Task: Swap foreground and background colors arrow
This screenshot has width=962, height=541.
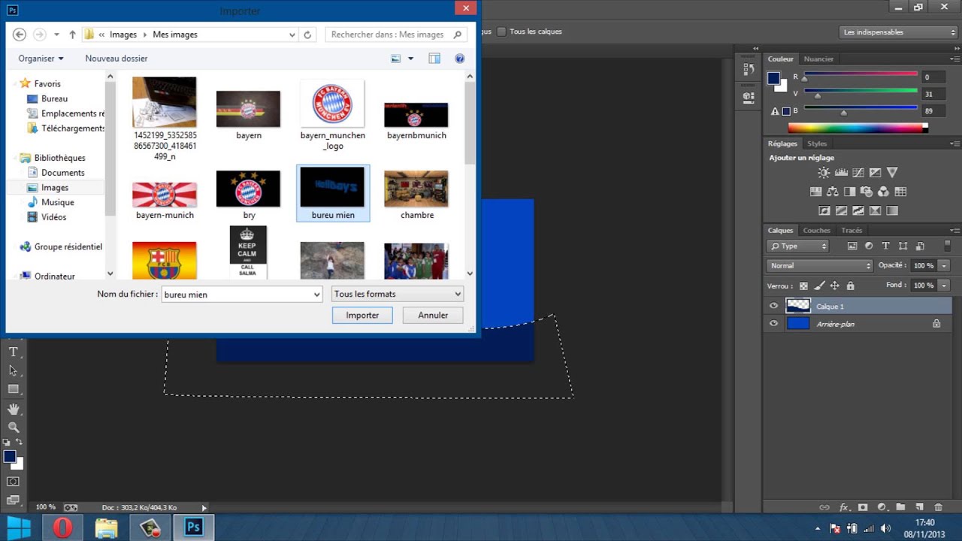Action: [x=20, y=442]
